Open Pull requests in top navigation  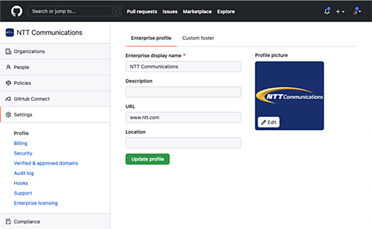pos(142,11)
